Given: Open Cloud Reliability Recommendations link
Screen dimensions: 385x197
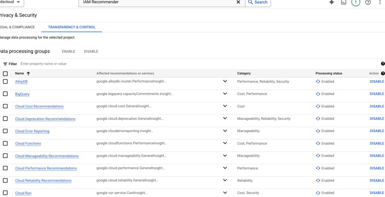Looking at the screenshot, I should click(x=43, y=180).
